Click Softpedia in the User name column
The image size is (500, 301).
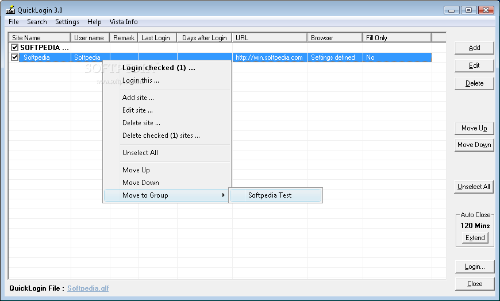point(87,57)
